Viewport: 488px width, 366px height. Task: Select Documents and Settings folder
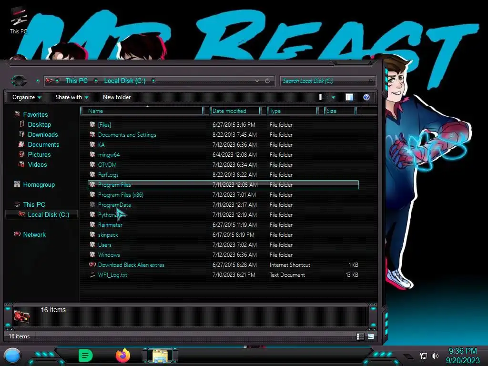(x=127, y=135)
